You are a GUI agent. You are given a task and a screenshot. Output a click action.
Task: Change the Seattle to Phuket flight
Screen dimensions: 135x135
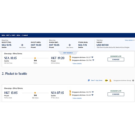116,59
